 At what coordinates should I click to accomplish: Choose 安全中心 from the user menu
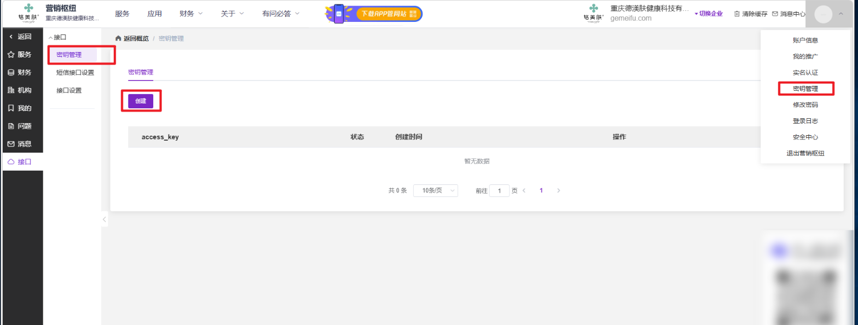coord(805,137)
